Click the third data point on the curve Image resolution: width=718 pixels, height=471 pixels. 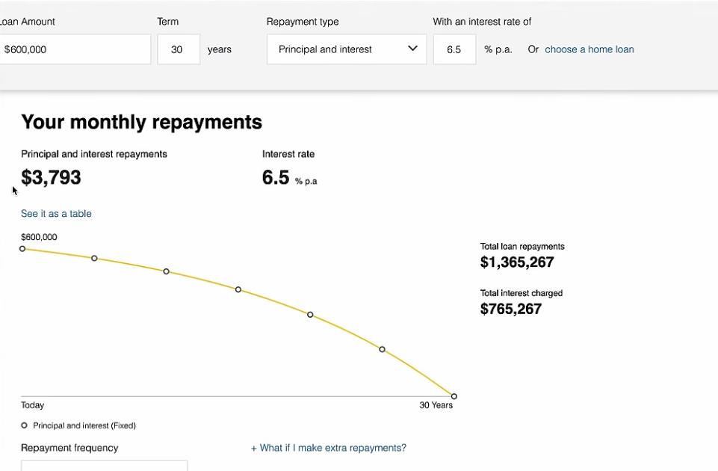click(166, 271)
